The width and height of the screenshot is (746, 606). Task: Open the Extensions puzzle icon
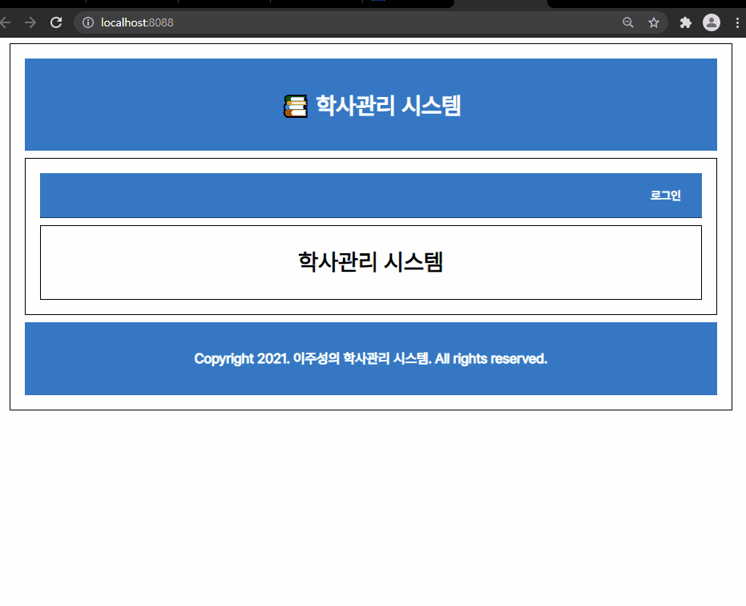(x=686, y=22)
